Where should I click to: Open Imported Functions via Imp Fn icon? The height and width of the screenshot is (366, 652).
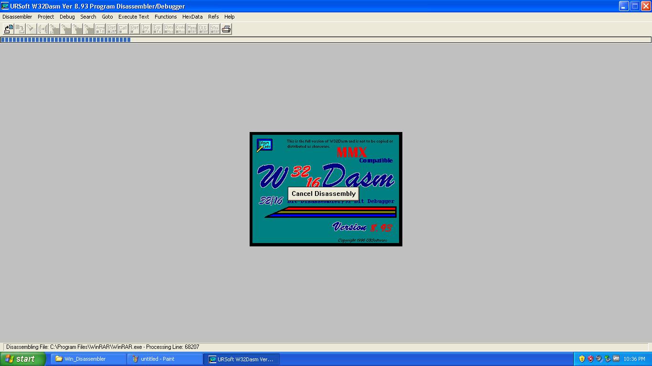[146, 29]
